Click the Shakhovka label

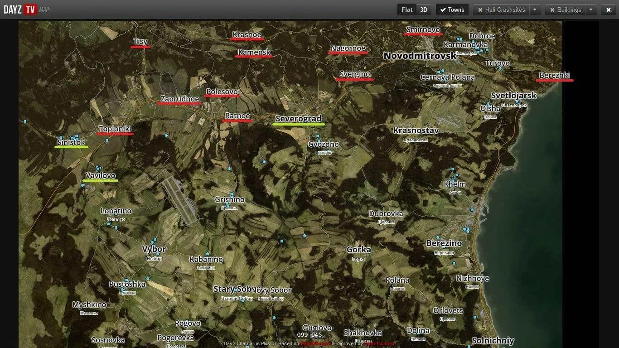tap(363, 333)
